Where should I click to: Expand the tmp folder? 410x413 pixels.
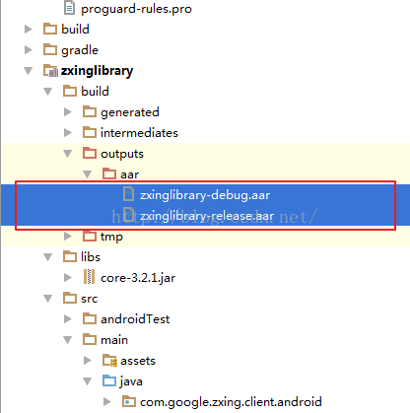pyautogui.click(x=68, y=237)
